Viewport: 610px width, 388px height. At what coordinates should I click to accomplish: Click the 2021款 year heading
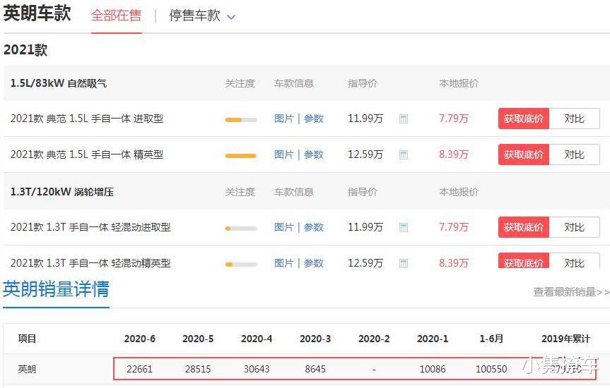pyautogui.click(x=25, y=50)
